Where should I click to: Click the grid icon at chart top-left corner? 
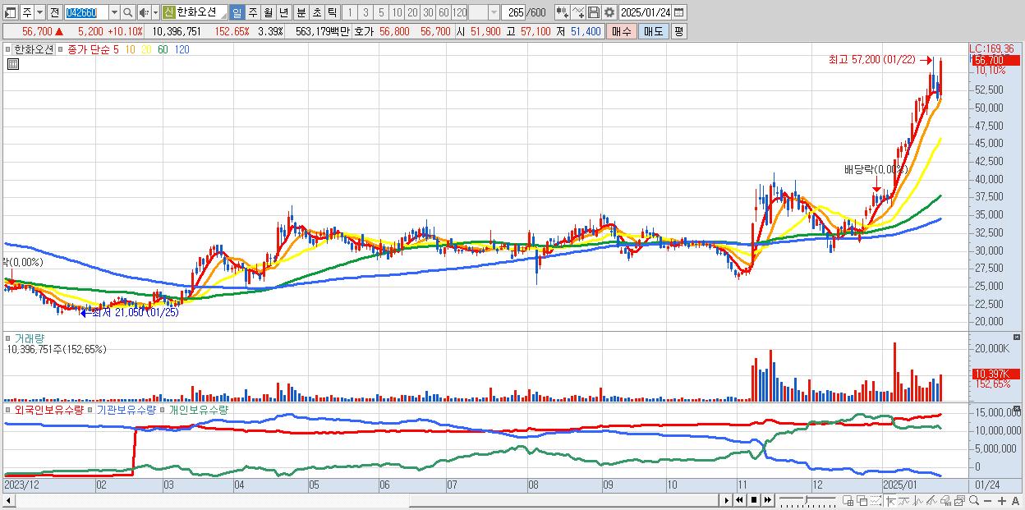tap(12, 64)
